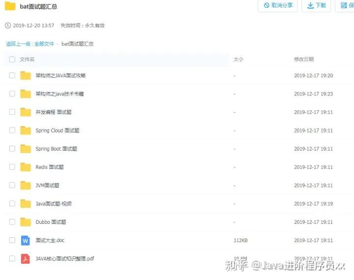Open the 并发编程 面试题 folder name

54,112
